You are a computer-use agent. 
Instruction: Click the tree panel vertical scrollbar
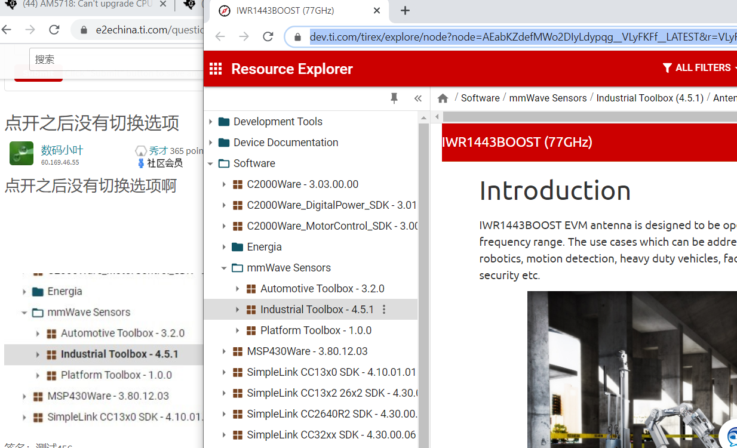coord(424,280)
